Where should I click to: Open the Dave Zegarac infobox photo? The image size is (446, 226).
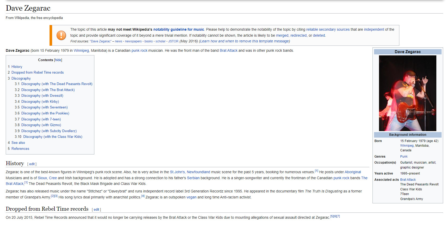click(x=407, y=93)
